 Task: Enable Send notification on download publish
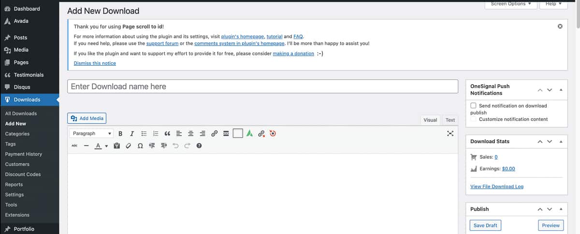[474, 105]
